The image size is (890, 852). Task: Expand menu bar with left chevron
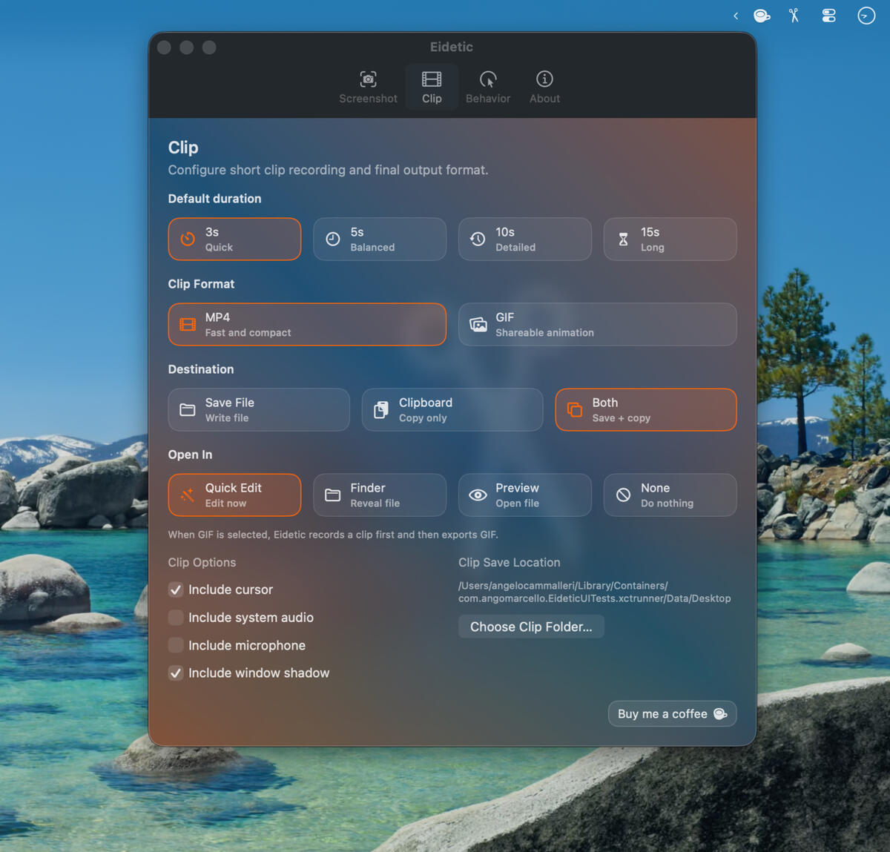pos(736,16)
